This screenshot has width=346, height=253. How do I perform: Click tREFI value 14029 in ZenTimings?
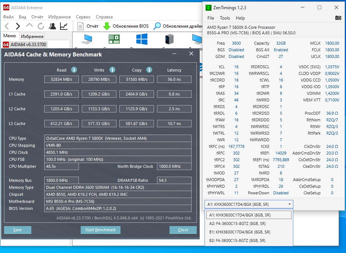click(x=281, y=153)
